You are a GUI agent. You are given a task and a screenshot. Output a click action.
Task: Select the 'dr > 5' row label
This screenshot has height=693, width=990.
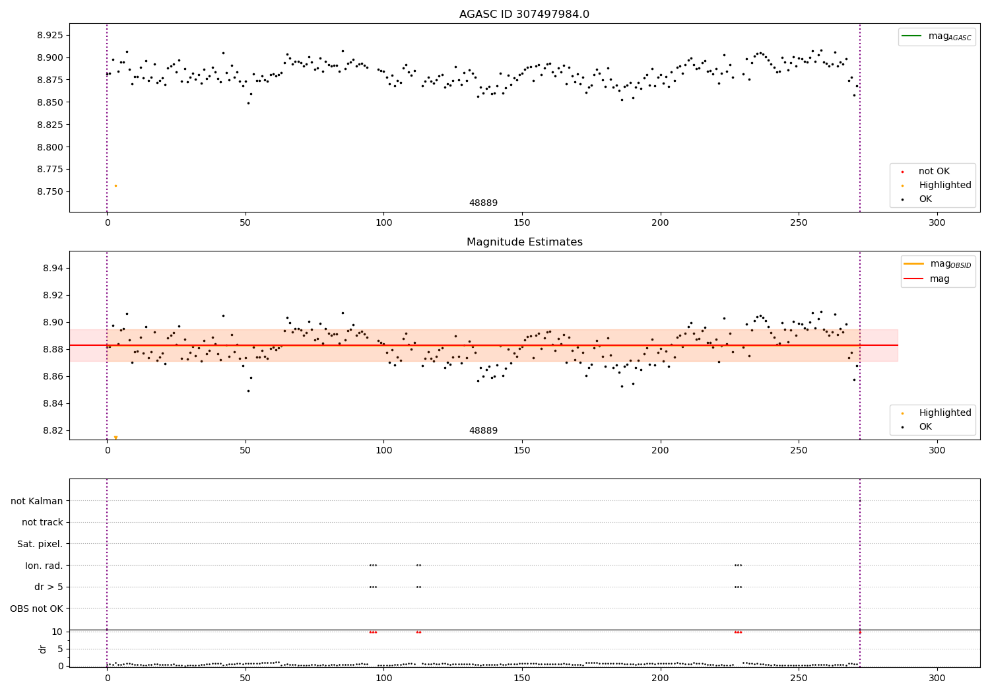click(x=49, y=587)
